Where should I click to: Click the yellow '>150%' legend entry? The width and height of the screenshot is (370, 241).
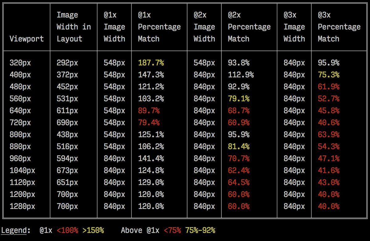tap(93, 230)
